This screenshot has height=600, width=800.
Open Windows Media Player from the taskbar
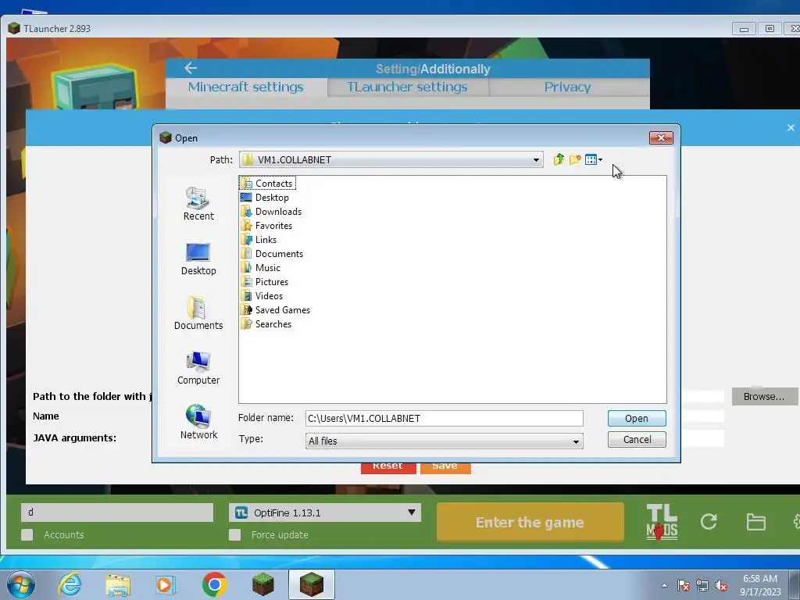tap(165, 584)
